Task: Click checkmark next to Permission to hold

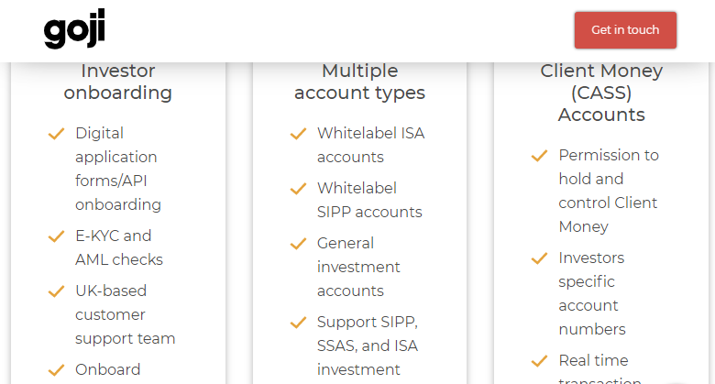Action: click(x=539, y=156)
